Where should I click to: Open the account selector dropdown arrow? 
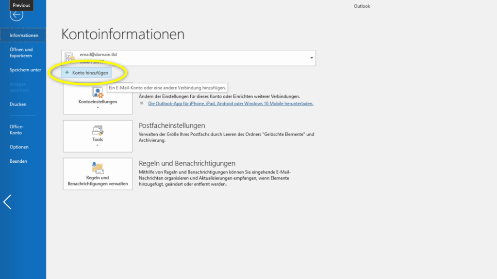click(311, 57)
